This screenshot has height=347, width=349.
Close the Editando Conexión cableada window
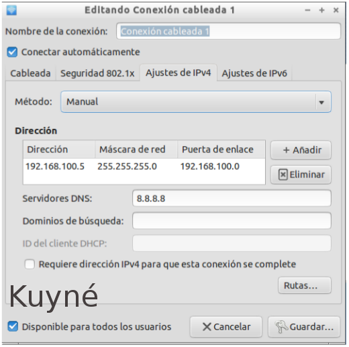coord(336,10)
